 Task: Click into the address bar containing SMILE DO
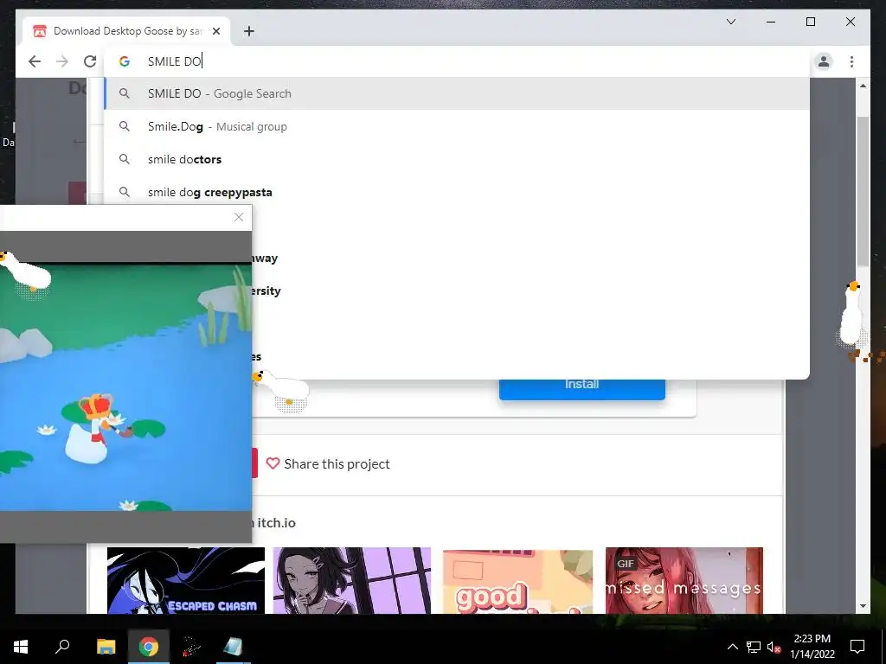[x=458, y=61]
